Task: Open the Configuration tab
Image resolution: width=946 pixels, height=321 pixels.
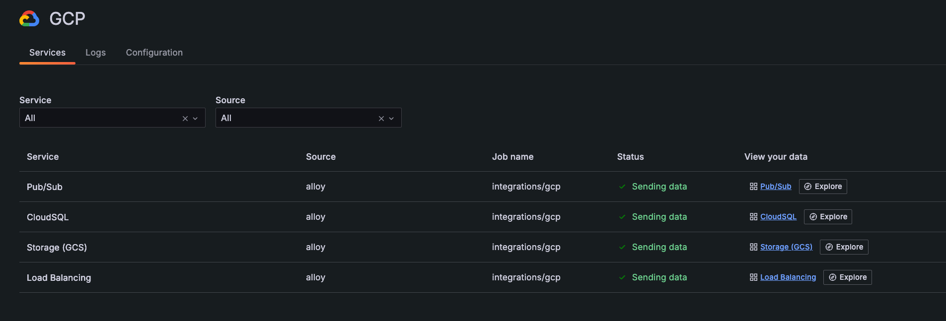Action: coord(154,53)
